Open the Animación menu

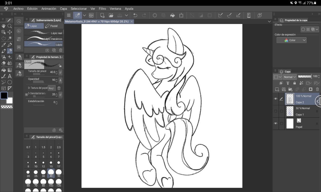coord(49,9)
